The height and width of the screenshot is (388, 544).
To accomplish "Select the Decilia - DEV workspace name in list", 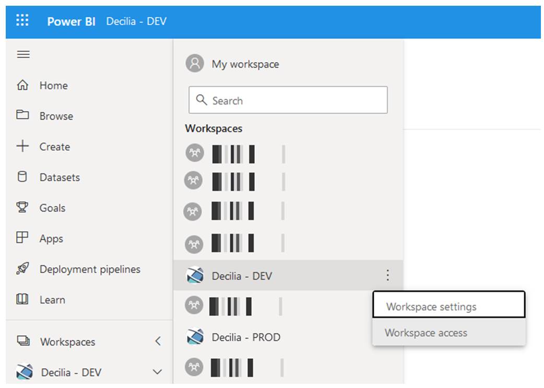I will coord(242,276).
